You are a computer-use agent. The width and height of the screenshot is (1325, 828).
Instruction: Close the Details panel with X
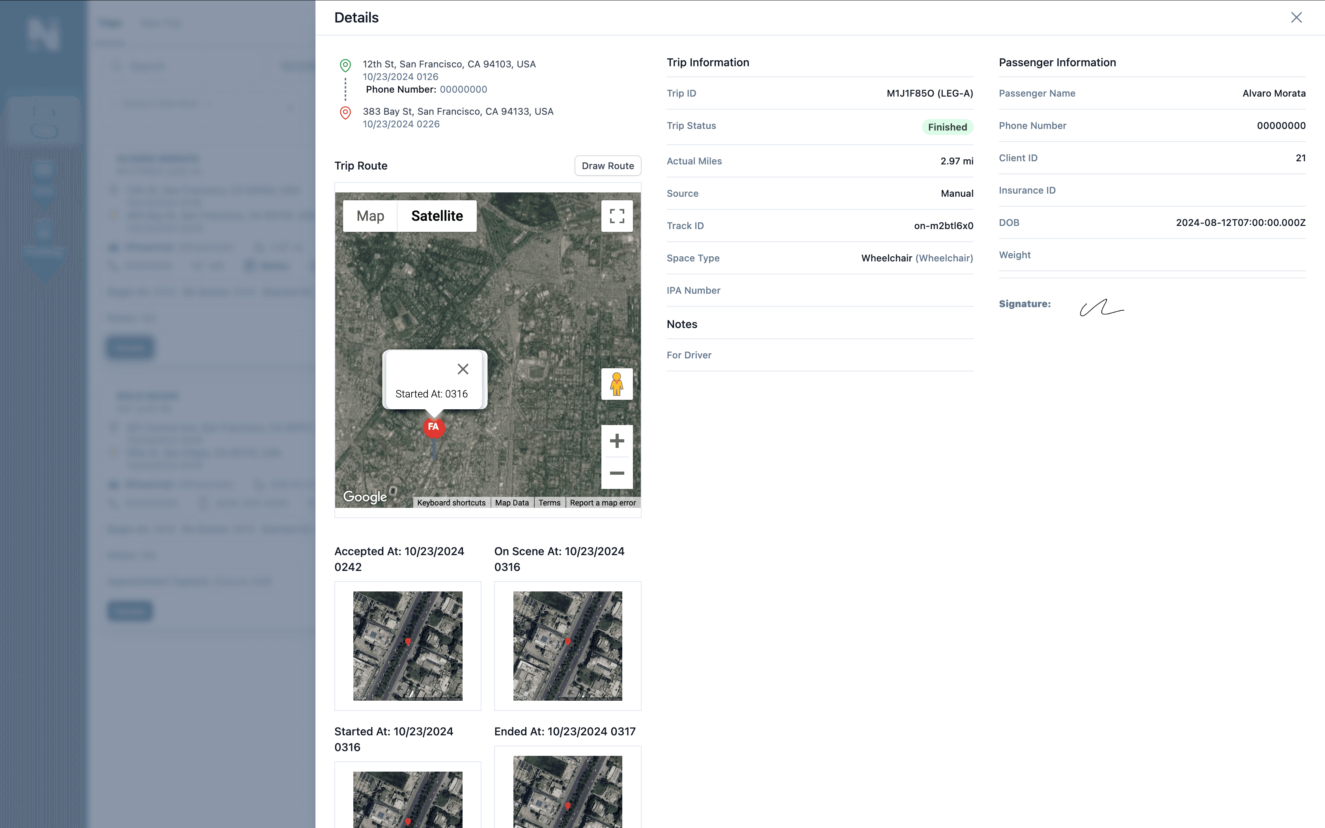click(x=1296, y=17)
